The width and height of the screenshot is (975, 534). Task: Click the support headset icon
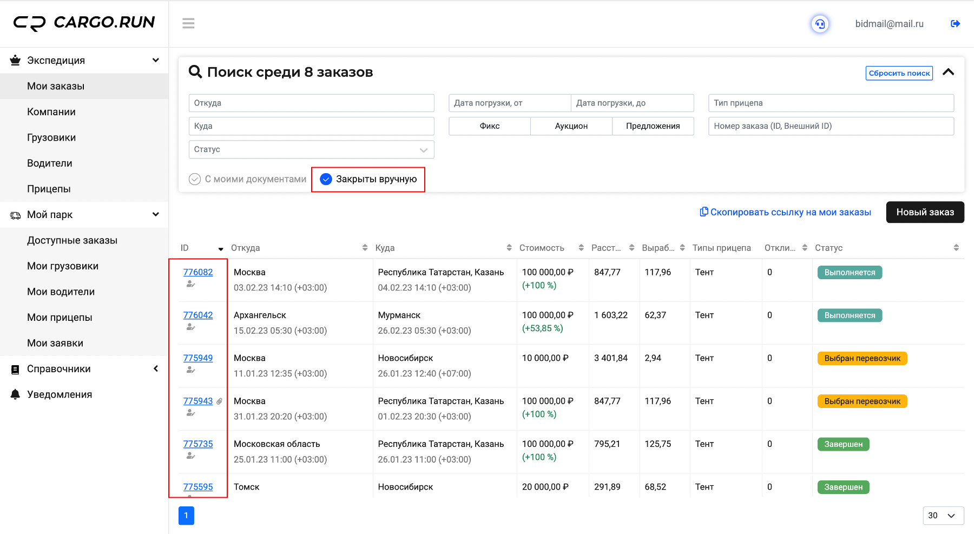click(820, 24)
